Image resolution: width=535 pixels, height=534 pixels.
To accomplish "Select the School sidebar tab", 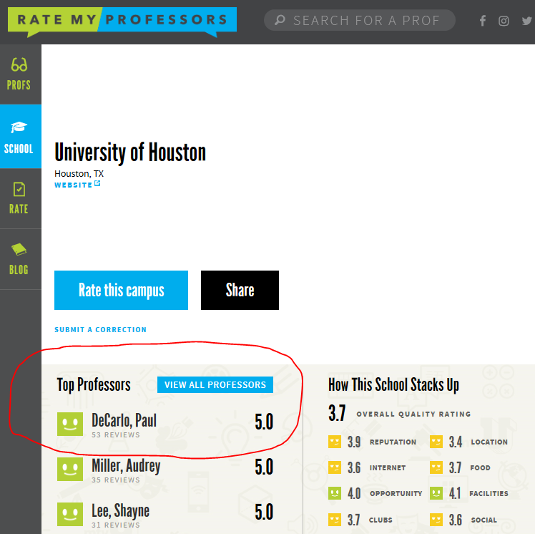I will [19, 137].
